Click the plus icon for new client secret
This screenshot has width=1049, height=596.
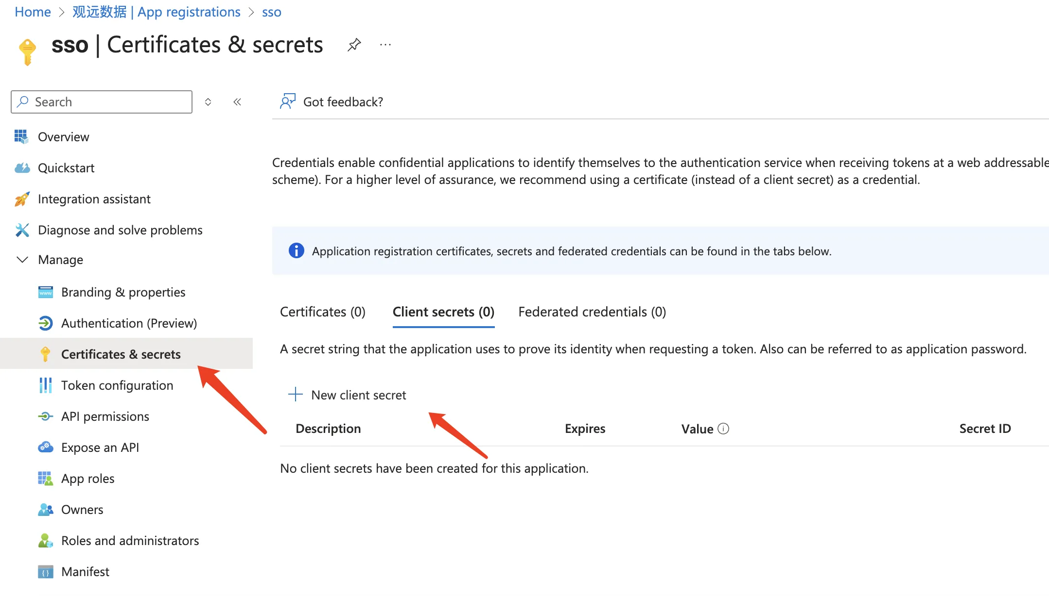[296, 395]
